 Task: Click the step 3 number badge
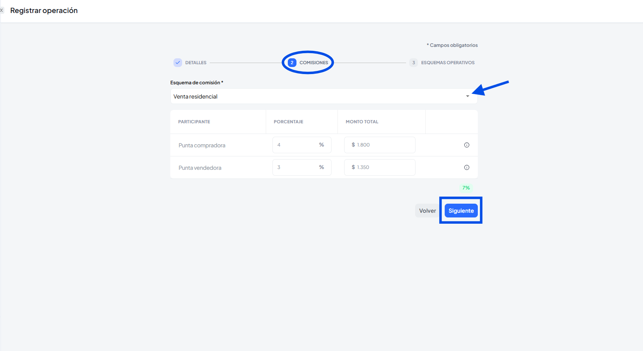(414, 63)
